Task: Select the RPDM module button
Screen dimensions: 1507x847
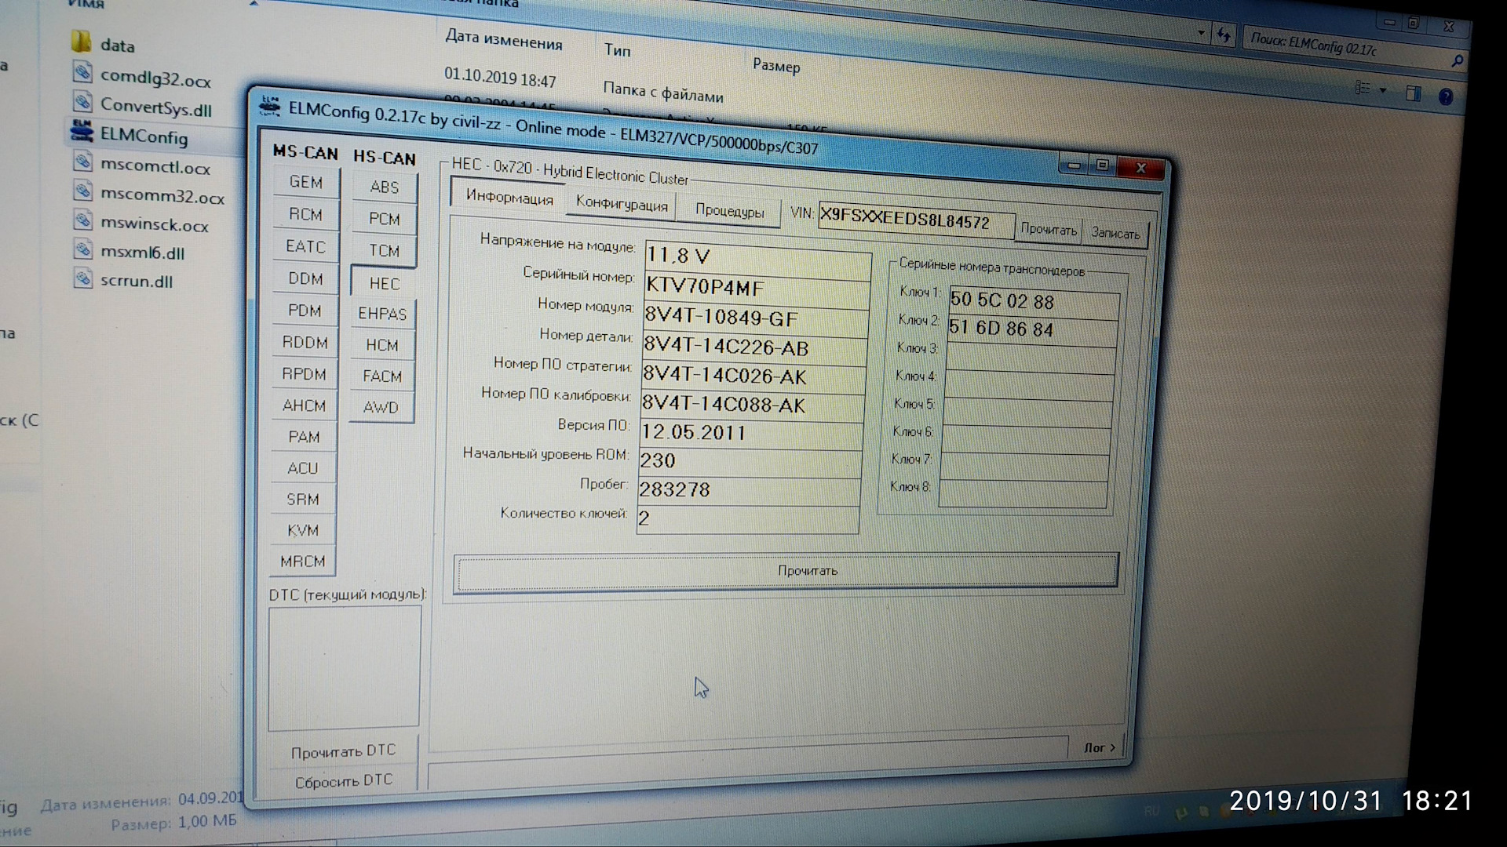Action: pyautogui.click(x=305, y=374)
